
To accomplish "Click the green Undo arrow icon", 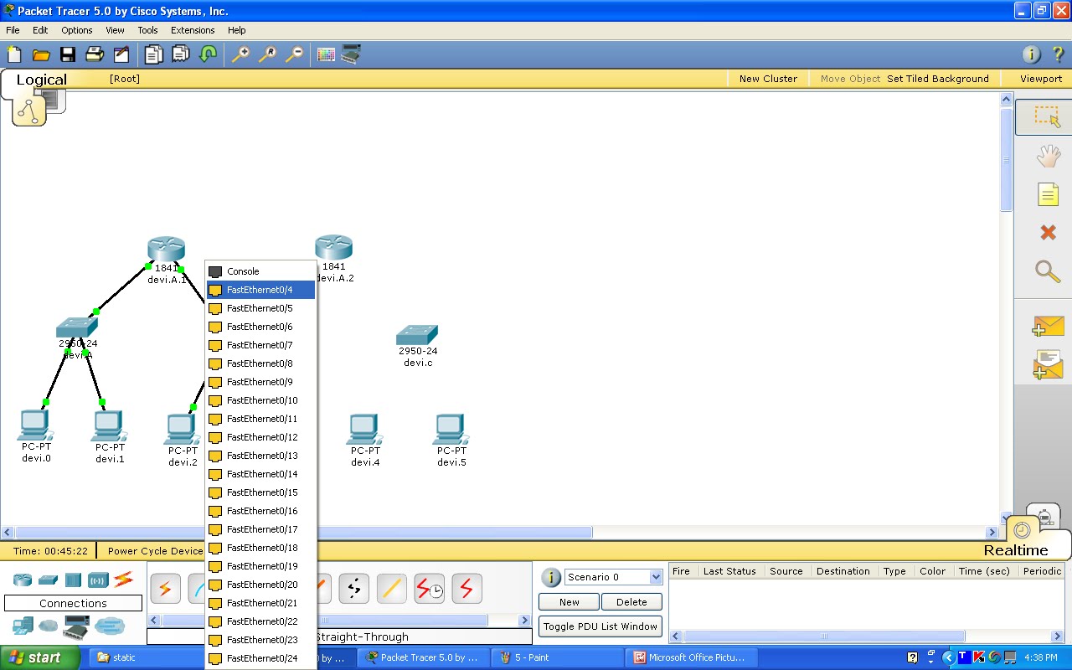I will click(208, 54).
